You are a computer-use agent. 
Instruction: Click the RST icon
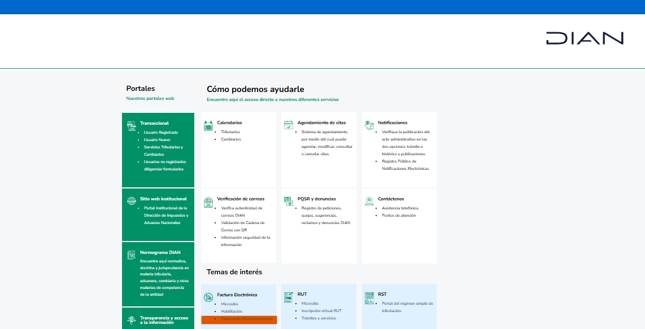click(369, 298)
